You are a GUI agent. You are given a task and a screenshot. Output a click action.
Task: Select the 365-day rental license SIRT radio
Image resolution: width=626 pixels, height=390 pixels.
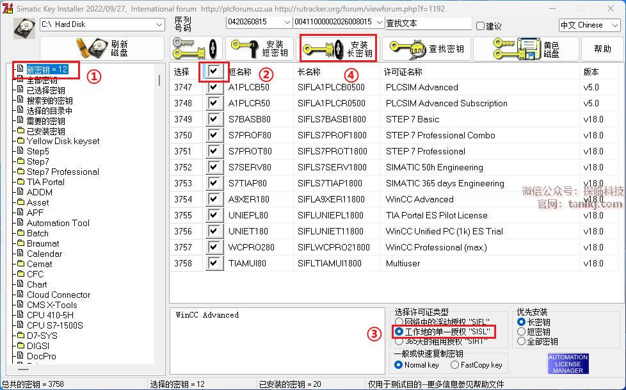pyautogui.click(x=399, y=341)
